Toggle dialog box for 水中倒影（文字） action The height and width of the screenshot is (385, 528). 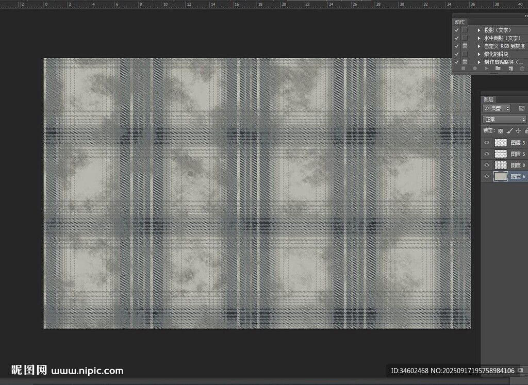coord(465,38)
